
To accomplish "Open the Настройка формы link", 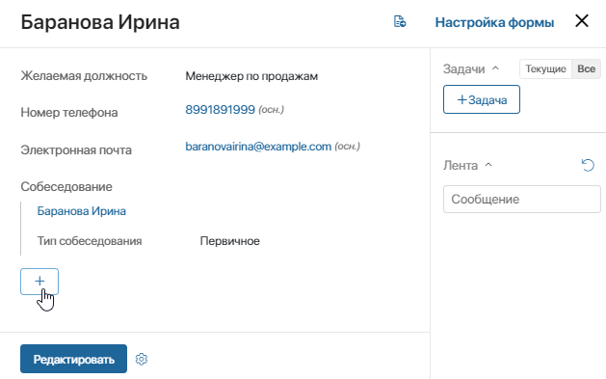I will tap(494, 22).
